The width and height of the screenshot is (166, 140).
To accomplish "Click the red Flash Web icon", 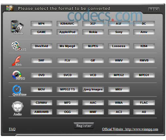I will (17, 61).
